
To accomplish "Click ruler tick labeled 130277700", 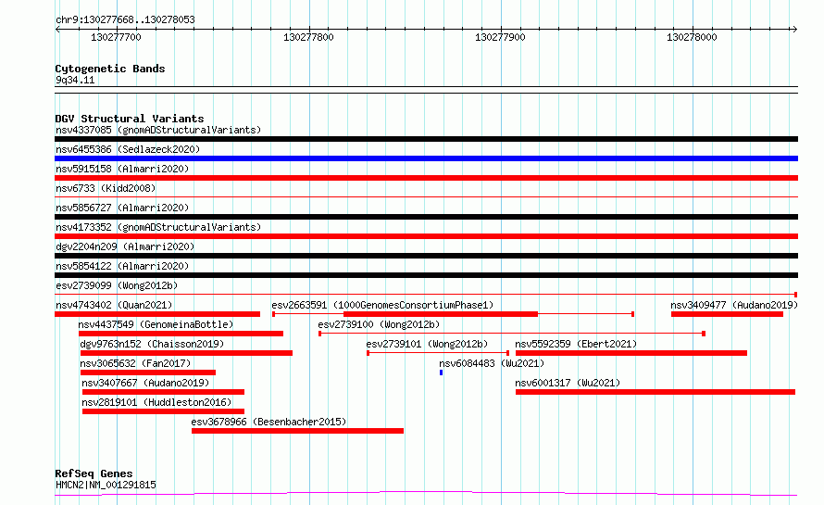I will click(116, 37).
